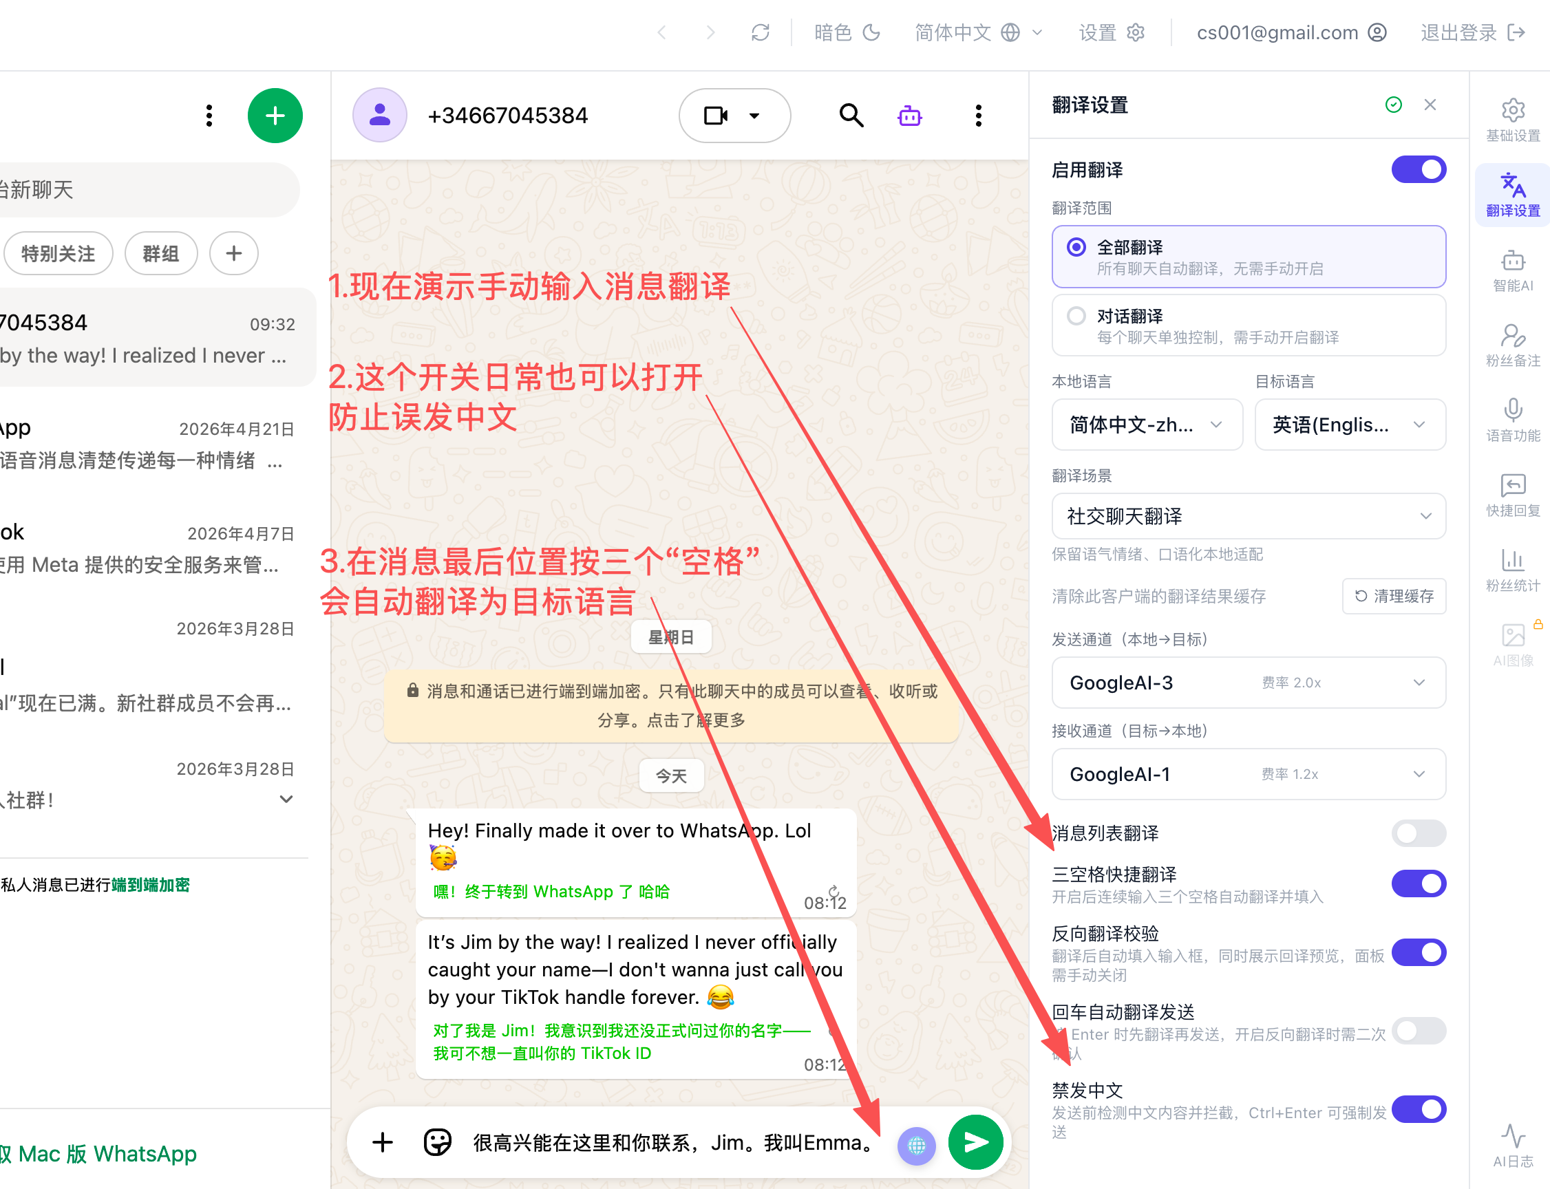Open 快捷回复 in the right sidebar
Viewport: 1550px width, 1189px height.
tap(1512, 495)
